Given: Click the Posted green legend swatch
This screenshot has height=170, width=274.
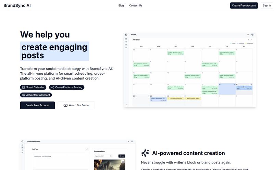Looking at the screenshot, I should click(231, 44).
